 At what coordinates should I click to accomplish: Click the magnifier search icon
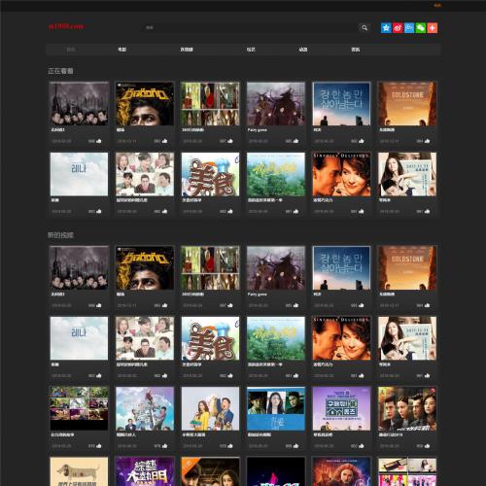click(364, 28)
